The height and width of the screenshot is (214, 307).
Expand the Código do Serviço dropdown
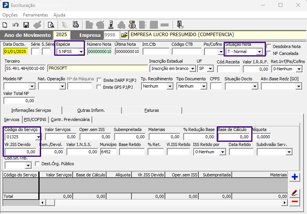click(38, 137)
